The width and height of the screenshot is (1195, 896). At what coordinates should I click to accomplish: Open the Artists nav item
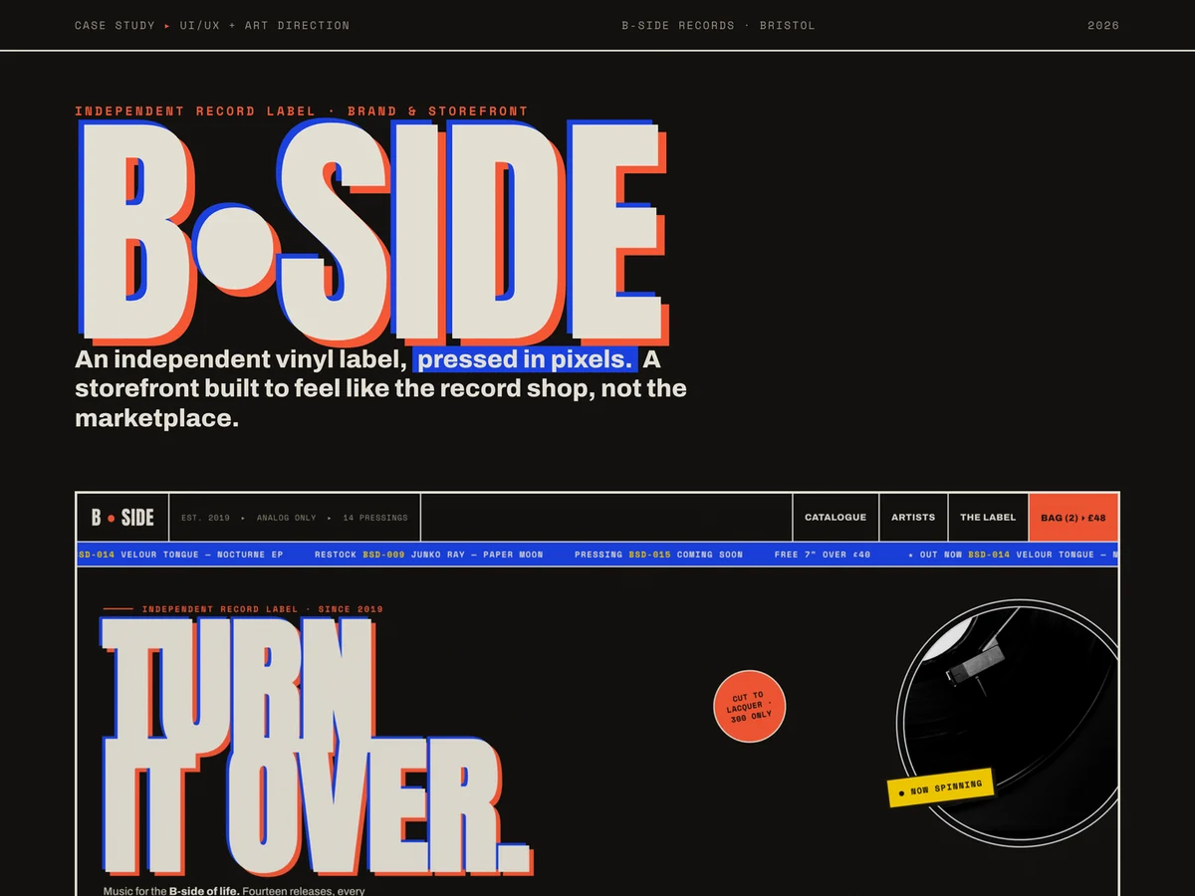pos(913,518)
